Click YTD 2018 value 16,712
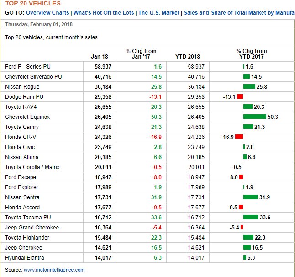Image resolution: width=295 pixels, height=277 pixels. point(196,218)
